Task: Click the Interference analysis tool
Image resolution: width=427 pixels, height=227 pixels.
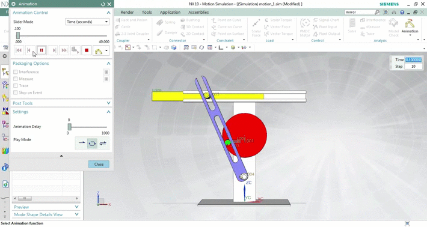Action: [x=373, y=20]
